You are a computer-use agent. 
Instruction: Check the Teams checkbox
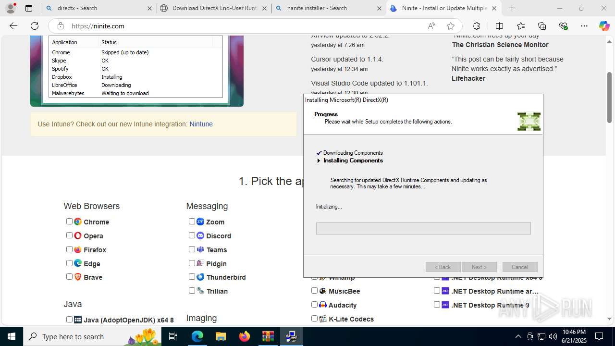click(x=192, y=249)
